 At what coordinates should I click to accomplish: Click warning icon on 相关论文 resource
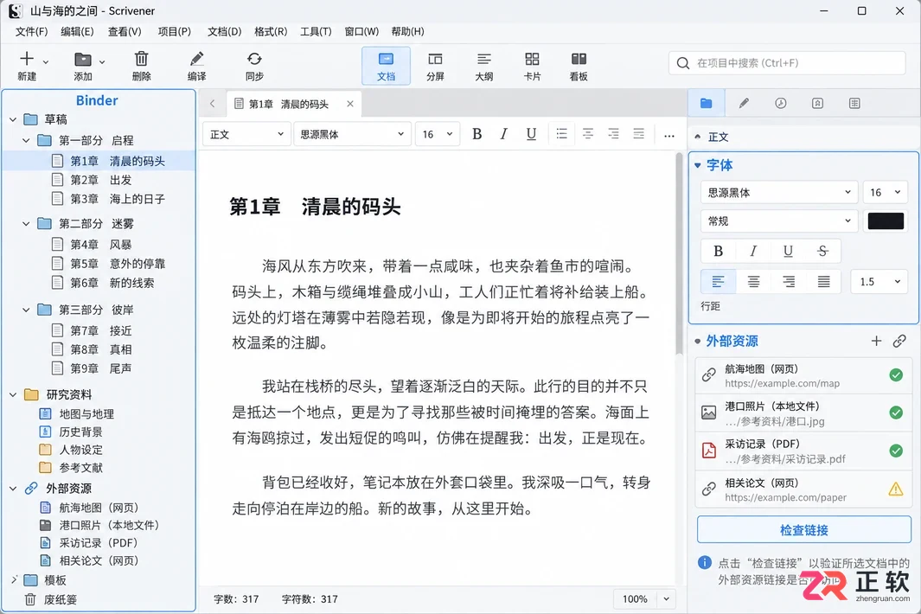(896, 489)
